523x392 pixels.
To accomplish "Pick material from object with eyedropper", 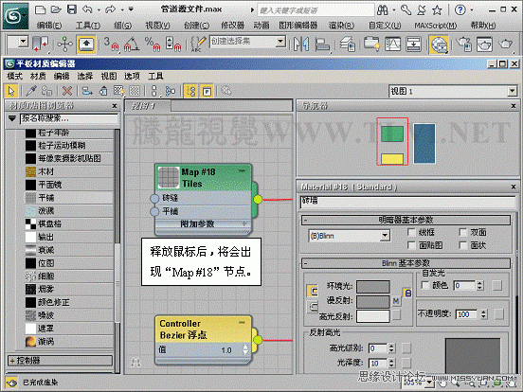I will click(31, 91).
